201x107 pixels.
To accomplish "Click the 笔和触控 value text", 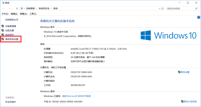I will (x=88, y=62).
